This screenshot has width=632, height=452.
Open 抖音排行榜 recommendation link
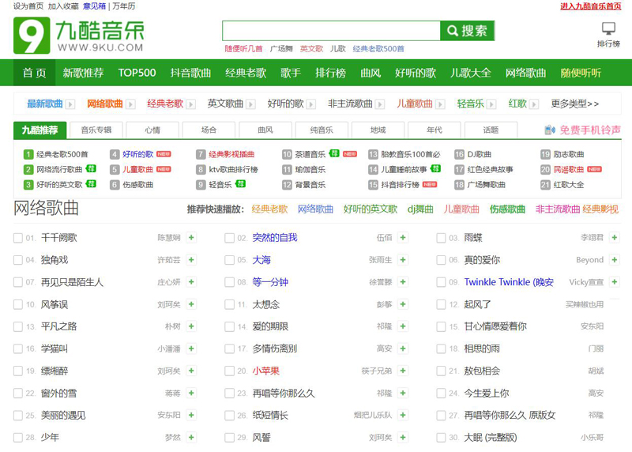[401, 185]
